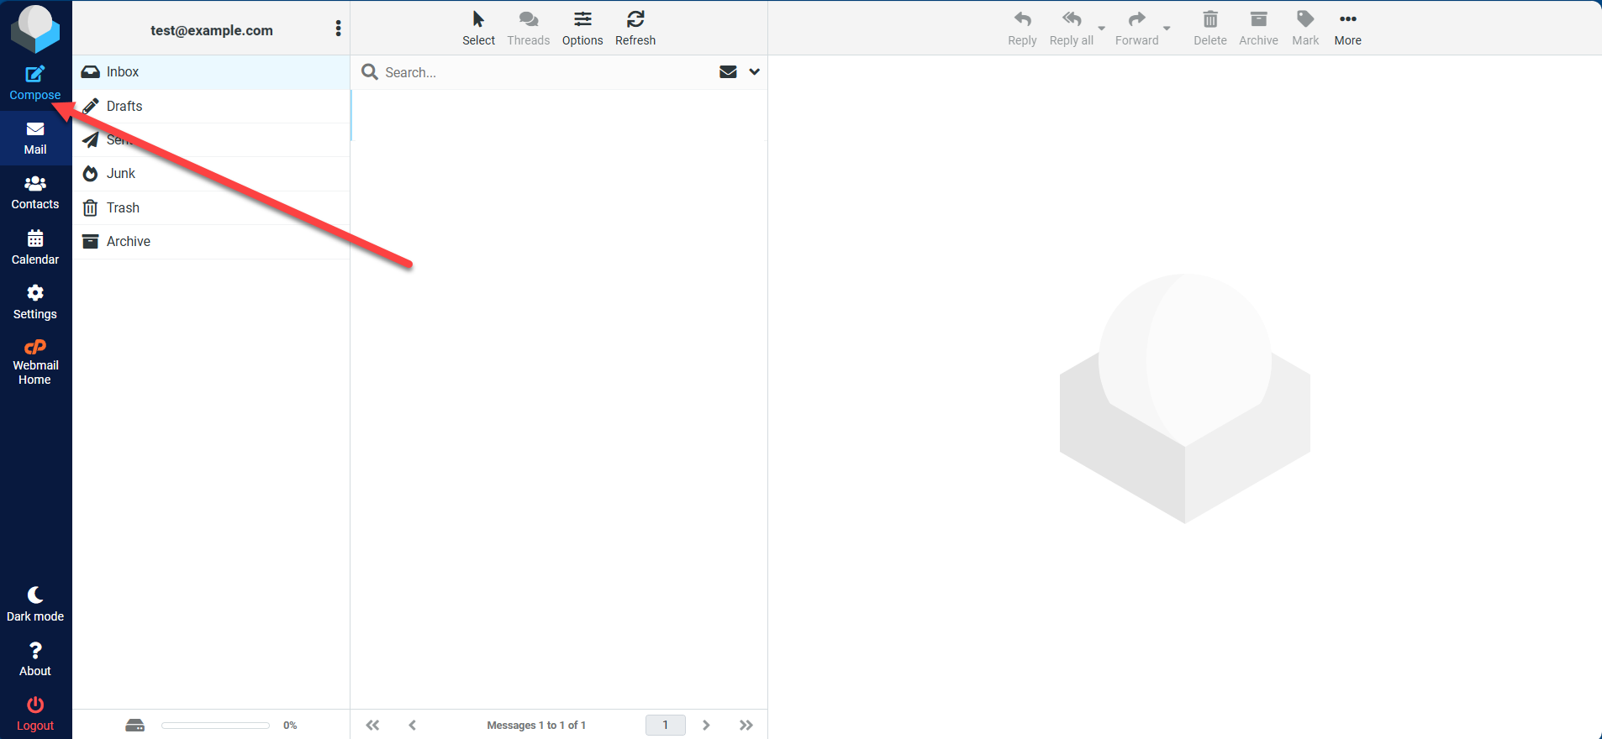1602x739 pixels.
Task: Open list Options
Action: [x=582, y=29]
